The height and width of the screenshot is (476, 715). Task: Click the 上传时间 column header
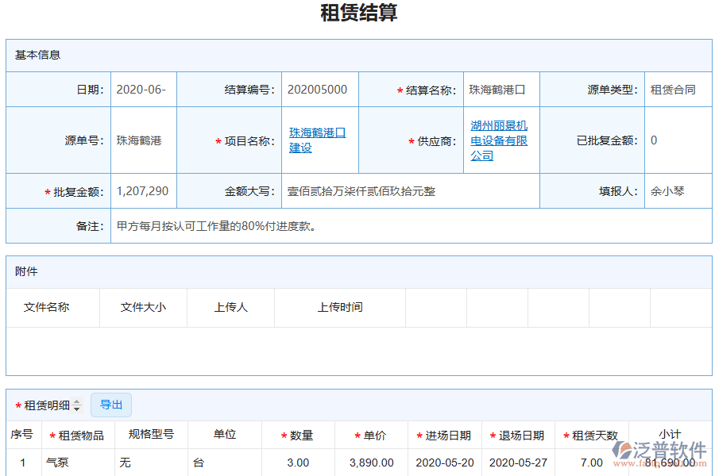tap(339, 307)
